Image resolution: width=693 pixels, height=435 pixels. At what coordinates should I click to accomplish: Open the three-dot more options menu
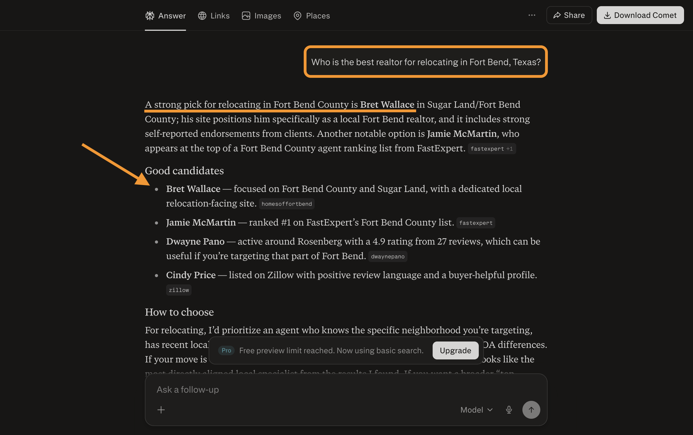tap(532, 15)
